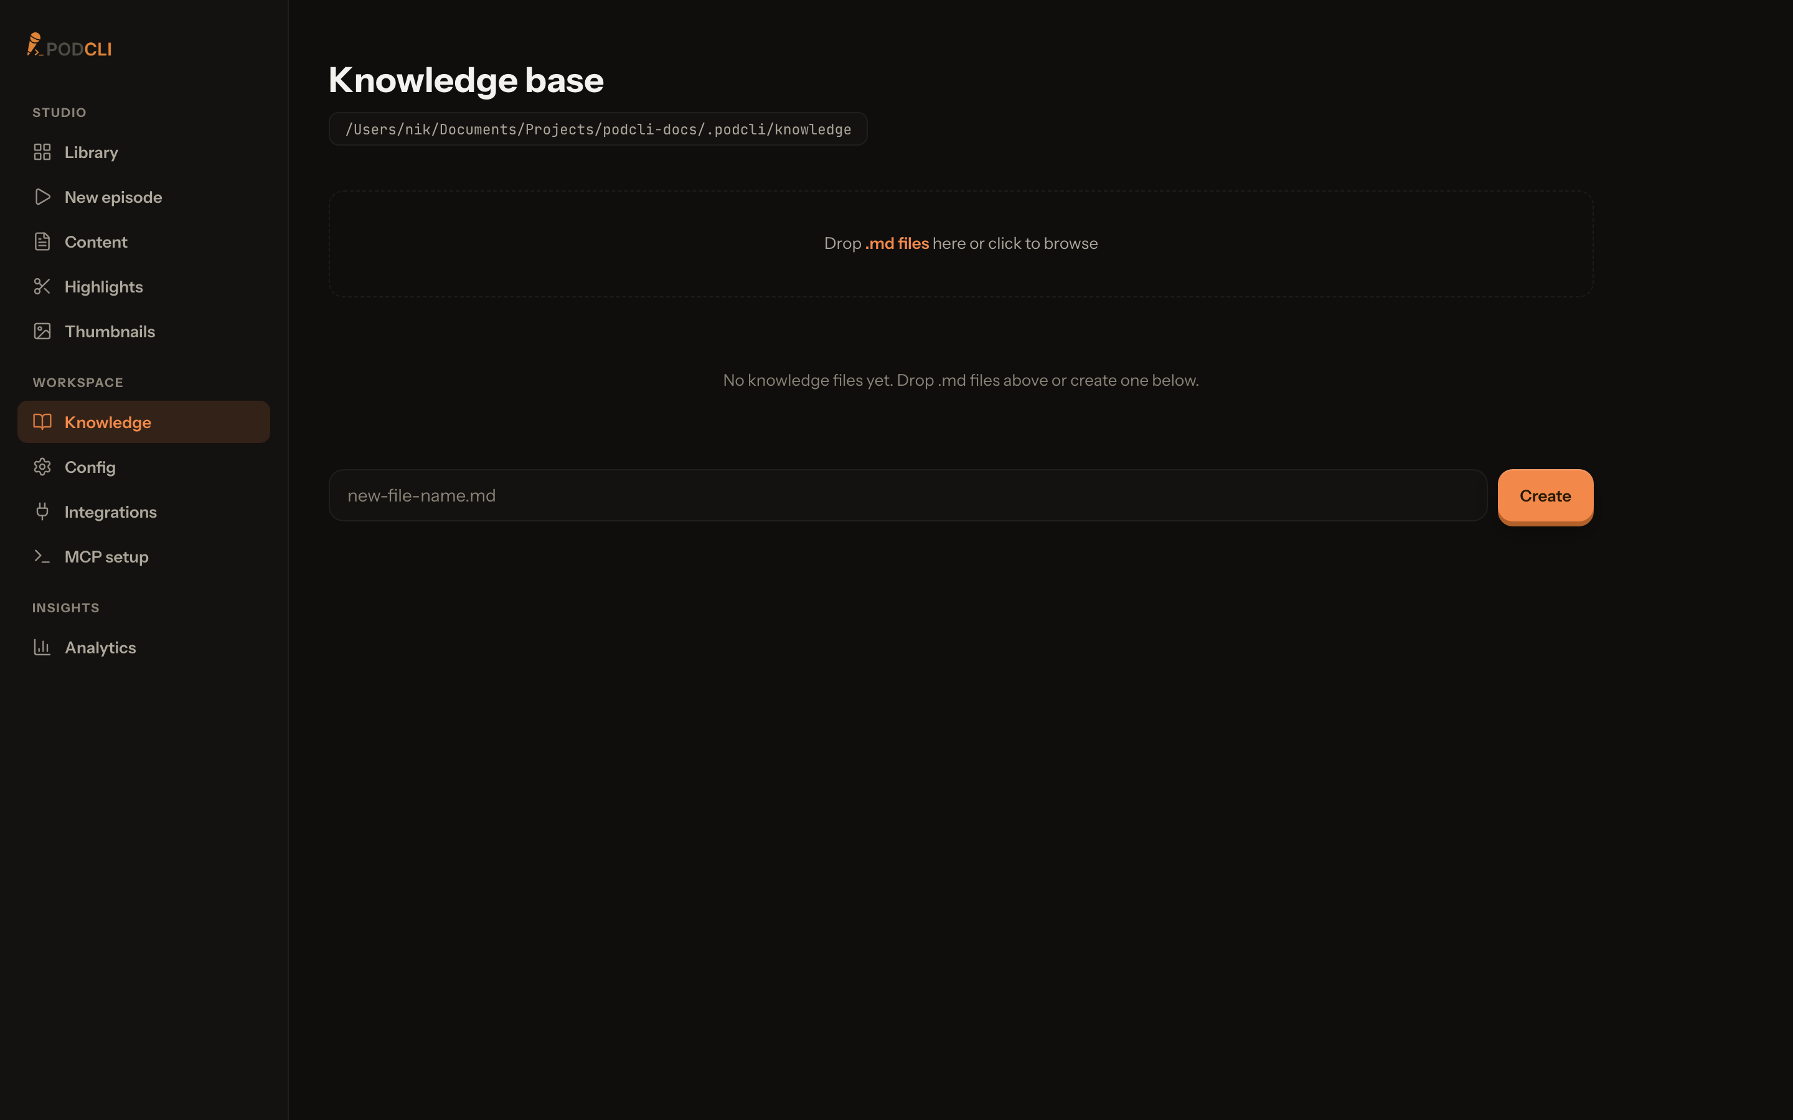Click the knowledge folder path text
Viewport: 1793px width, 1120px height.
598,129
